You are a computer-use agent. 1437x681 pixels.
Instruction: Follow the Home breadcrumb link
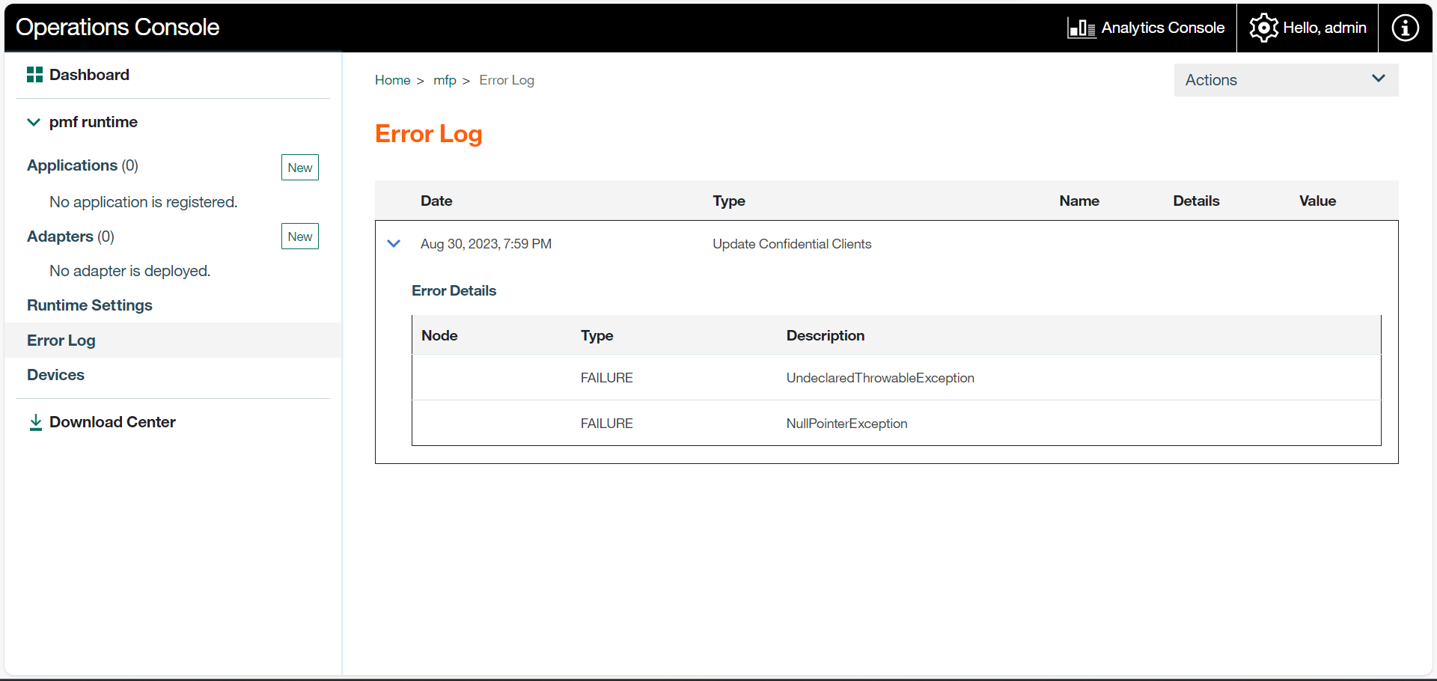(392, 80)
